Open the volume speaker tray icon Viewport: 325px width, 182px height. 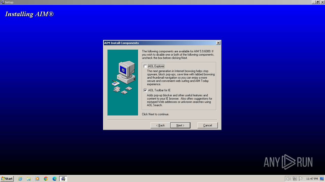click(288, 179)
